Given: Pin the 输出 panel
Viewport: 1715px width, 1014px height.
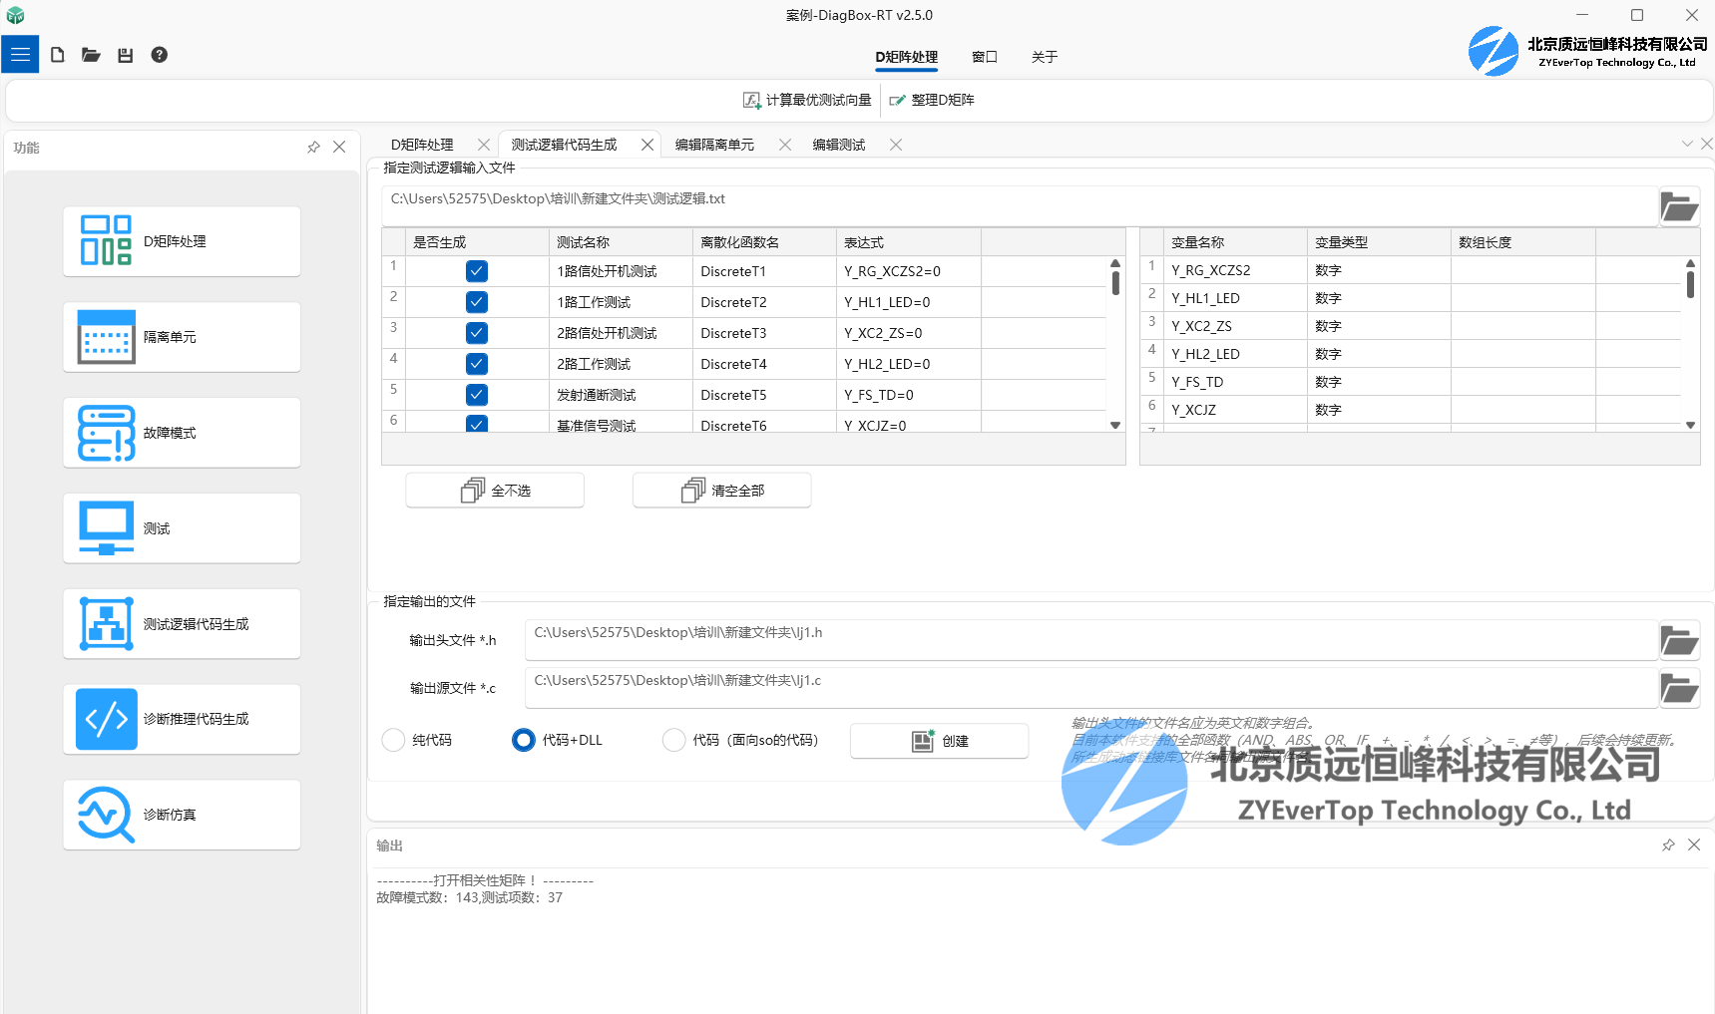Looking at the screenshot, I should point(1668,845).
